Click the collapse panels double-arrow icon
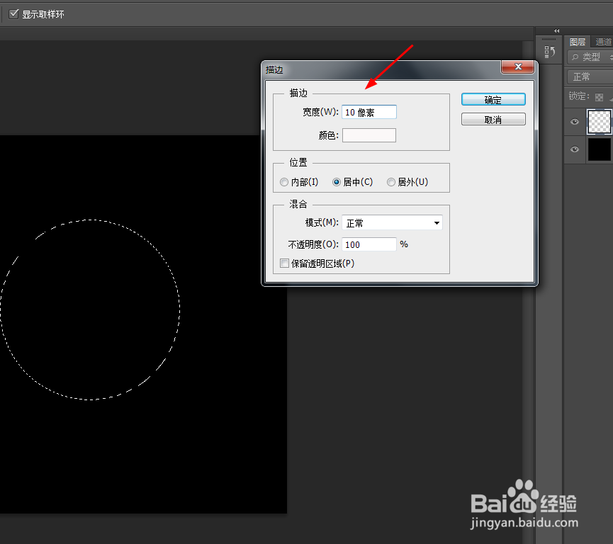This screenshot has height=544, width=613. coord(556,31)
